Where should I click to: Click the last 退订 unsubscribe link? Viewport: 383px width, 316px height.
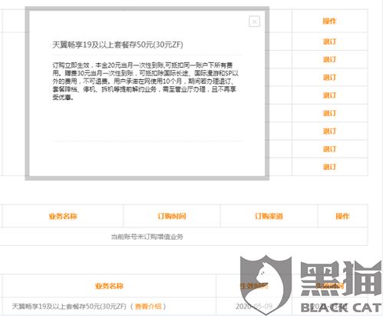pyautogui.click(x=329, y=167)
